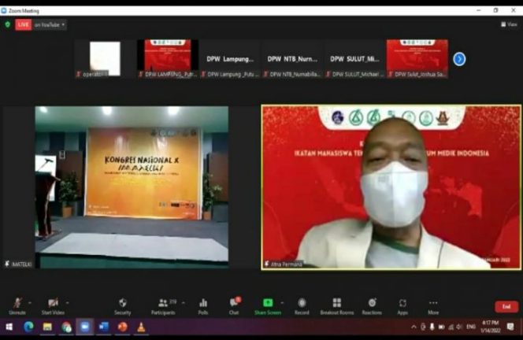The height and width of the screenshot is (340, 523).
Task: Click the Zoom taskbar icon
Action: (85, 327)
